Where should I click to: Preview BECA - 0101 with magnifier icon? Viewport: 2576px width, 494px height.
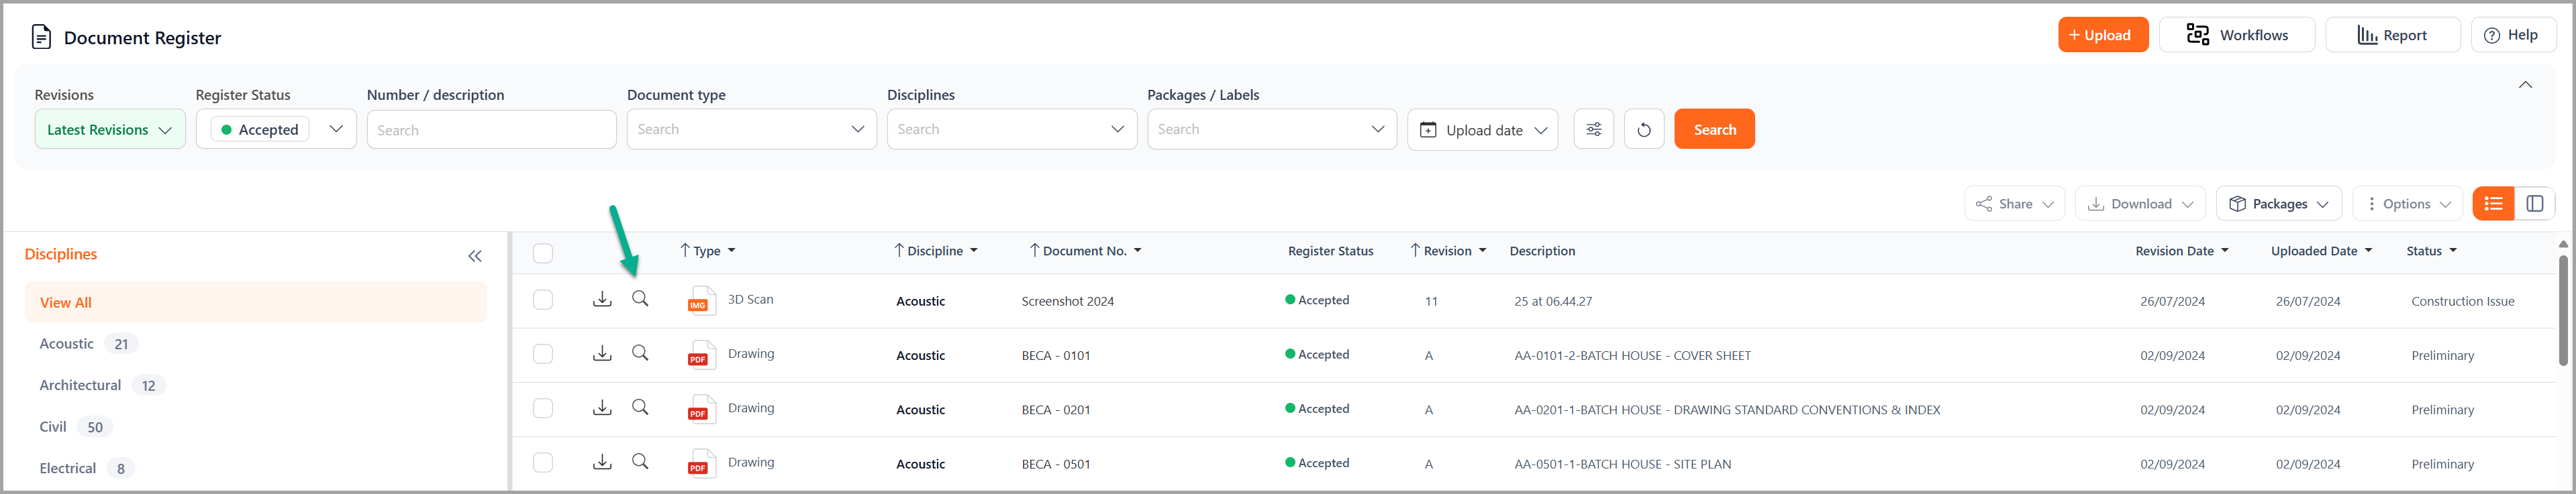(x=640, y=353)
